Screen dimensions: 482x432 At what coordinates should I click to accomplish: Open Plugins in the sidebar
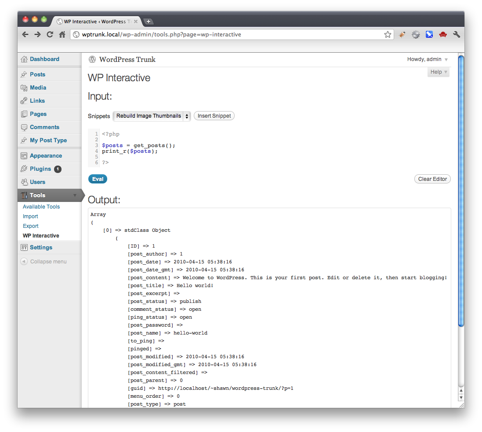[x=40, y=169]
